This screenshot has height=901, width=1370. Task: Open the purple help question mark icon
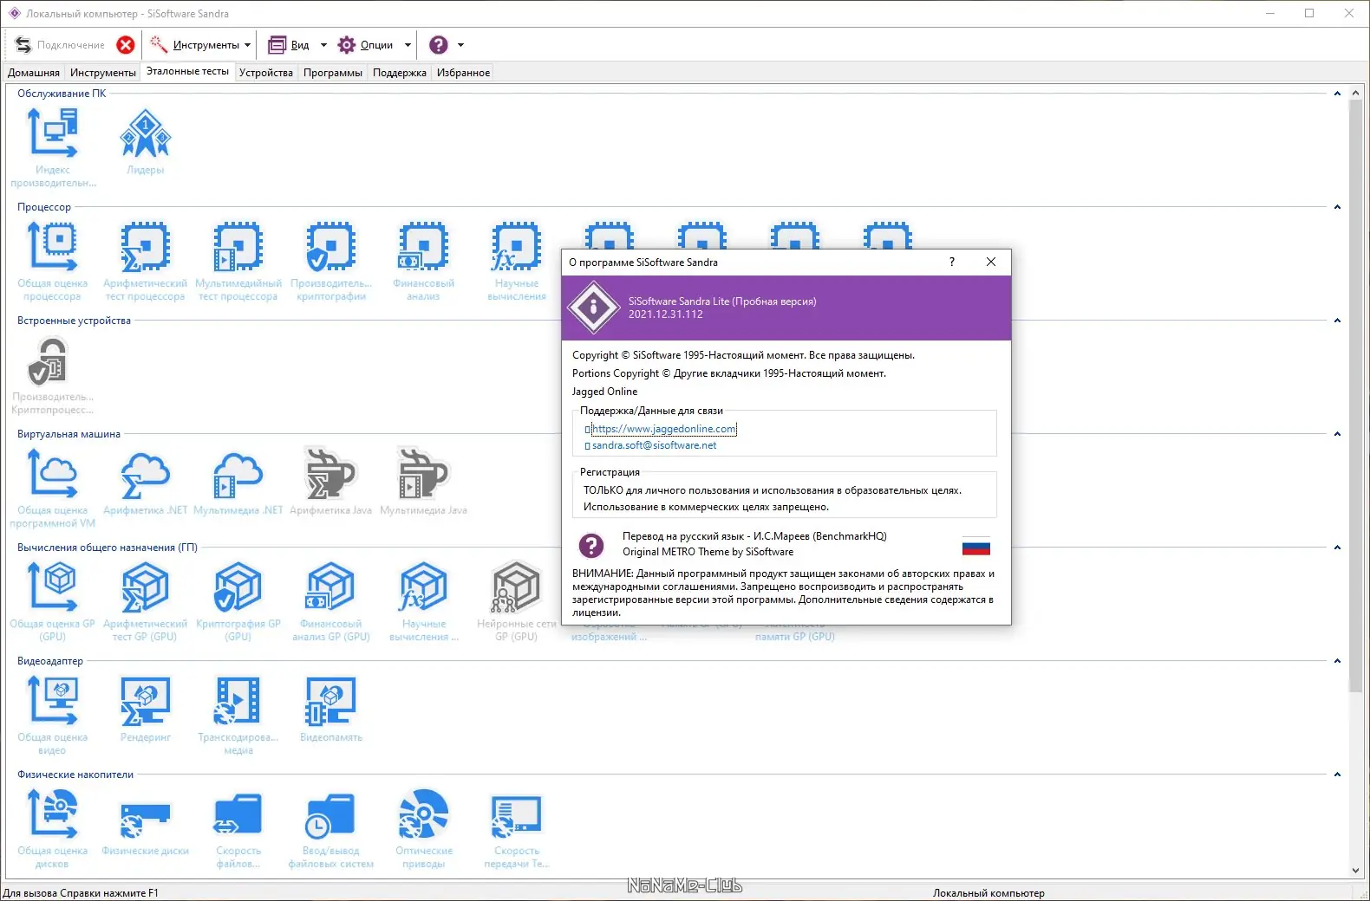(439, 45)
